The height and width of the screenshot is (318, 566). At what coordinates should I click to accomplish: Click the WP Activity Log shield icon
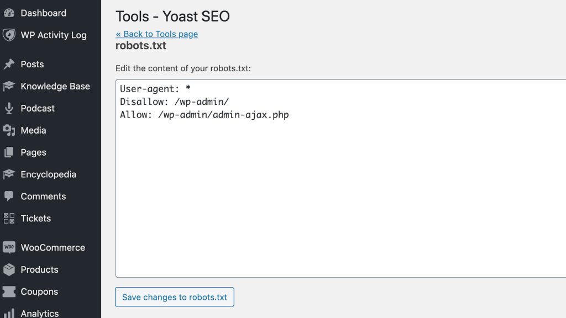(x=9, y=35)
